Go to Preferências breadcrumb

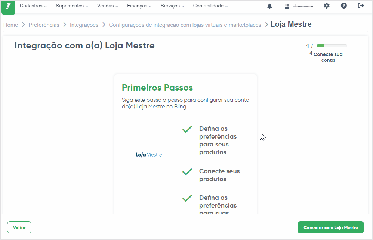pos(44,25)
